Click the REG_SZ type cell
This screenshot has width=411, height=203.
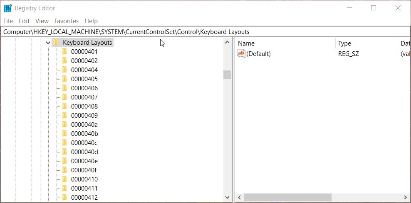(x=348, y=54)
